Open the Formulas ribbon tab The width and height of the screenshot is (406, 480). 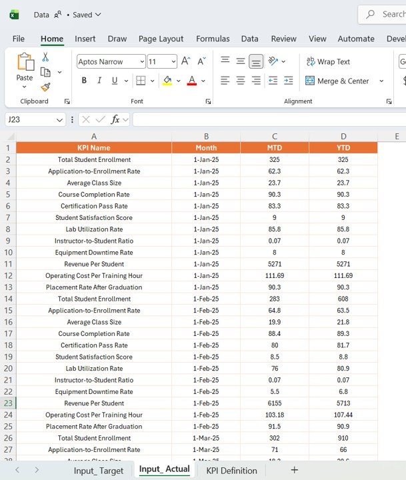(x=213, y=39)
